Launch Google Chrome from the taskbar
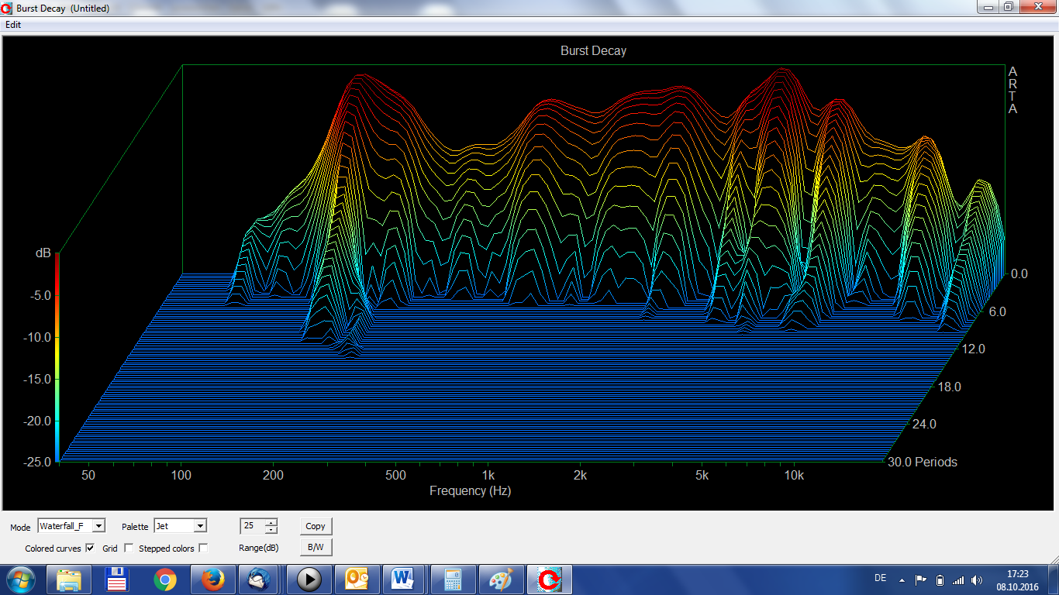This screenshot has height=595, width=1059. [164, 579]
